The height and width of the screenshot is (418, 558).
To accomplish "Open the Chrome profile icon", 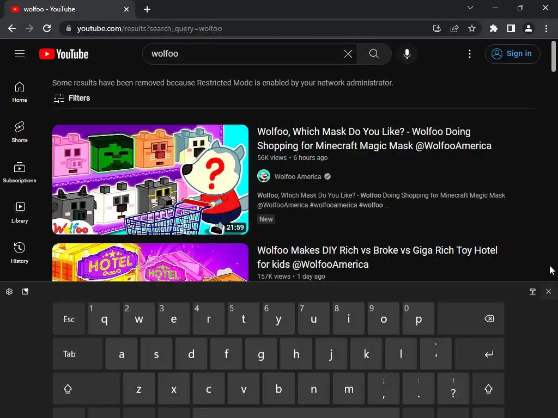I will pos(529,28).
